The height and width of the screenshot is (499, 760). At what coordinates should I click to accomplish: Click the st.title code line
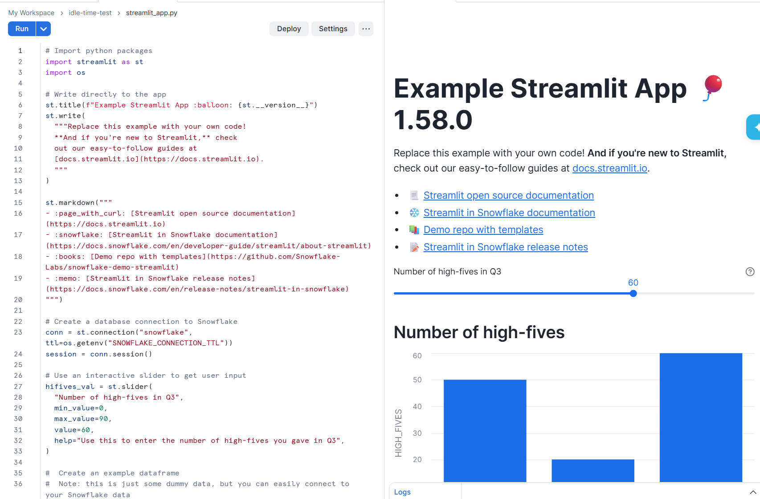tap(181, 105)
